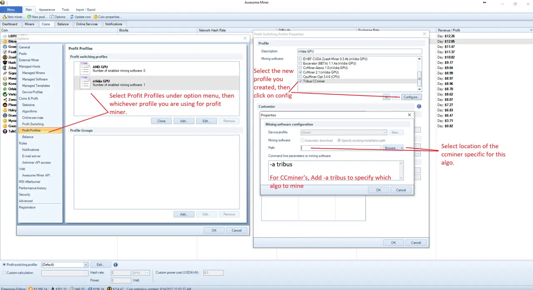Select MSI Afterburner in Options sidebar
Screen dimensions: 533x290
pyautogui.click(x=30, y=181)
